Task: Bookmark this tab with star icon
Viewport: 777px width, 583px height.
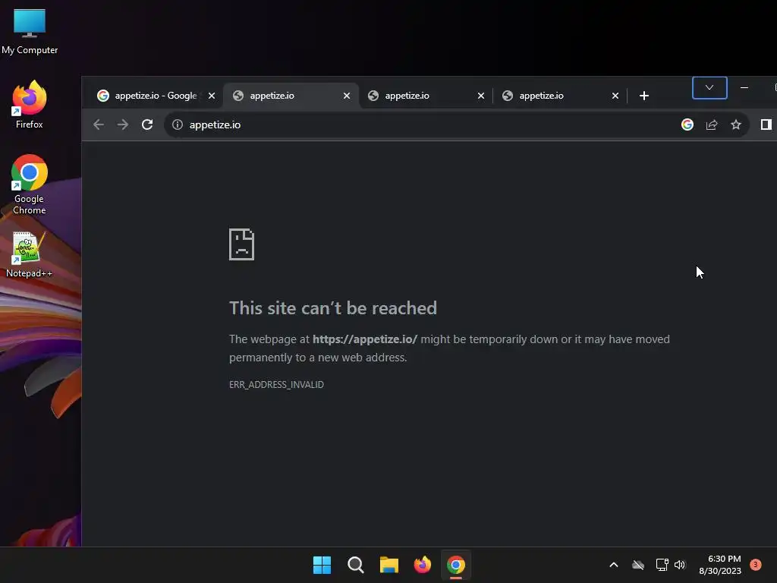Action: pyautogui.click(x=736, y=124)
